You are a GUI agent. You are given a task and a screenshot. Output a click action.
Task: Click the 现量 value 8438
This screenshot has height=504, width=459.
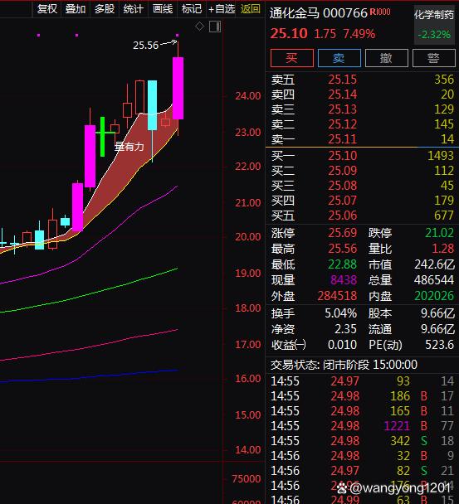coord(344,280)
